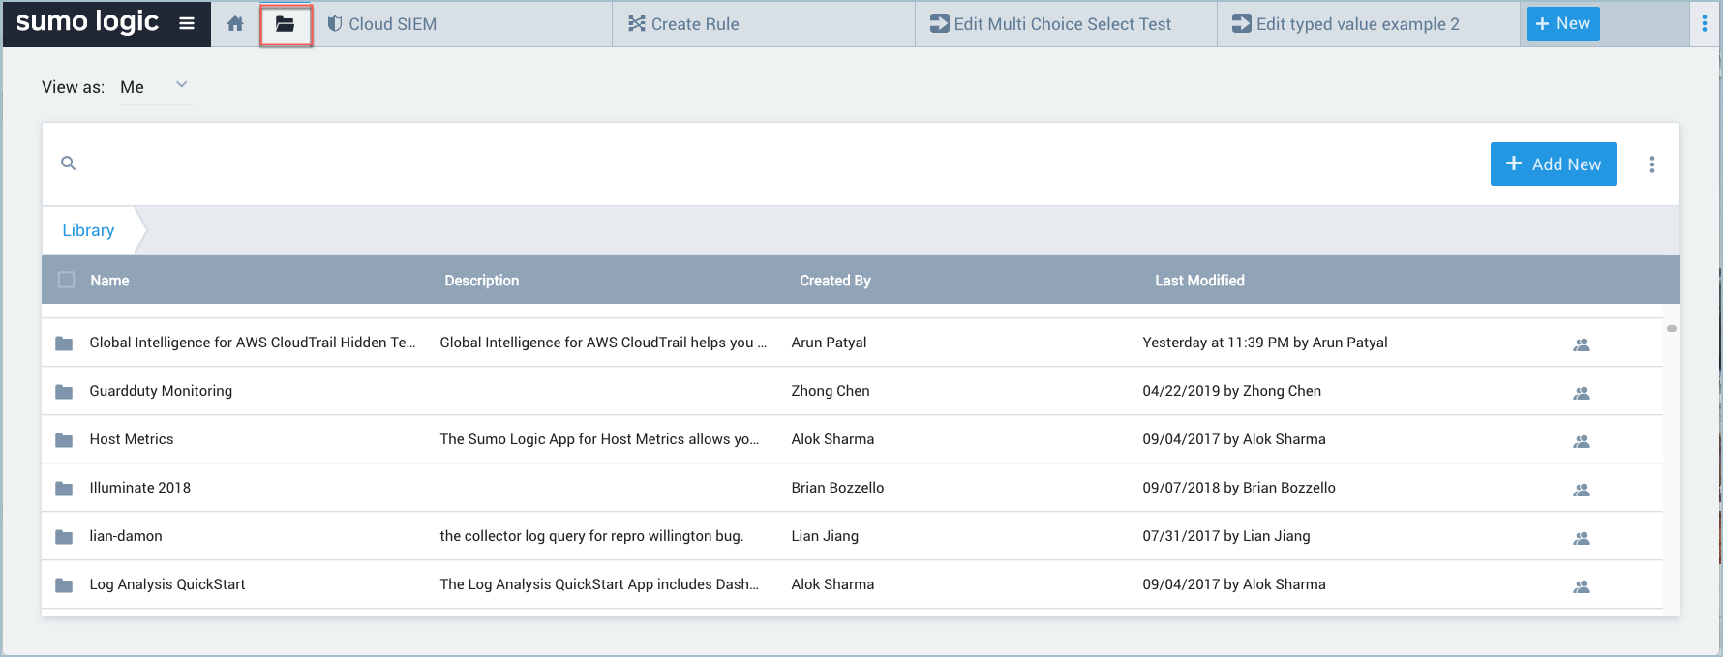Open top-right tab options kebab menu
Image resolution: width=1723 pixels, height=657 pixels.
tap(1704, 24)
